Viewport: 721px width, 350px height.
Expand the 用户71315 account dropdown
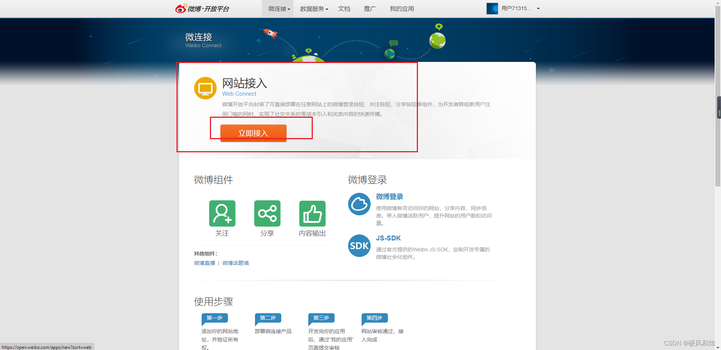[538, 9]
